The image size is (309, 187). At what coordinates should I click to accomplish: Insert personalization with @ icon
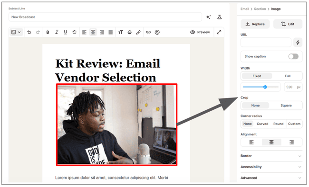click(157, 32)
